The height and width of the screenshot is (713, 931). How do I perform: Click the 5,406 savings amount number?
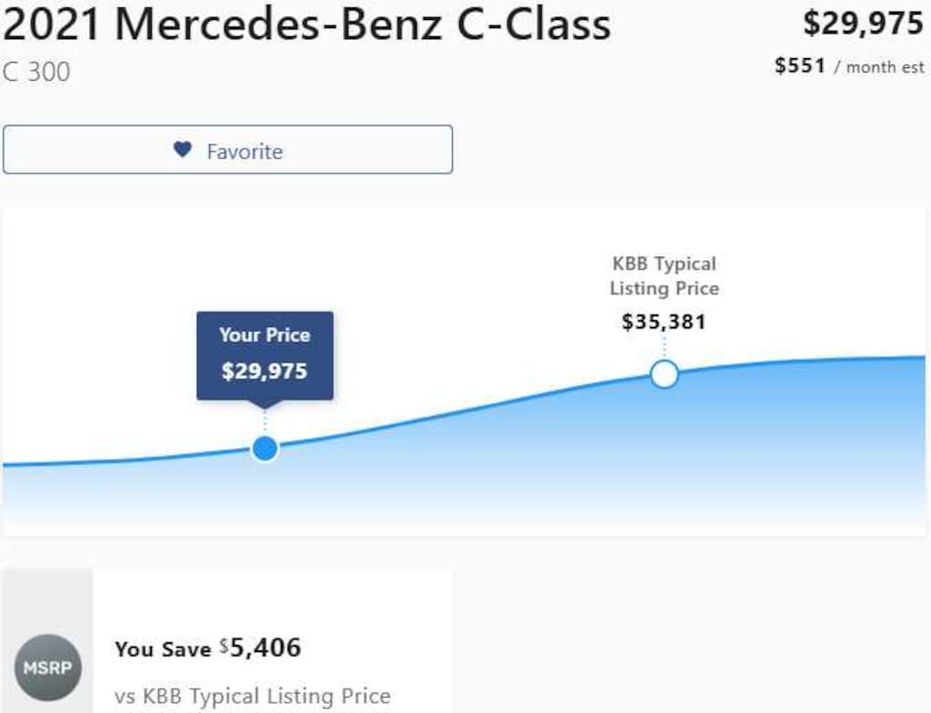coord(265,648)
